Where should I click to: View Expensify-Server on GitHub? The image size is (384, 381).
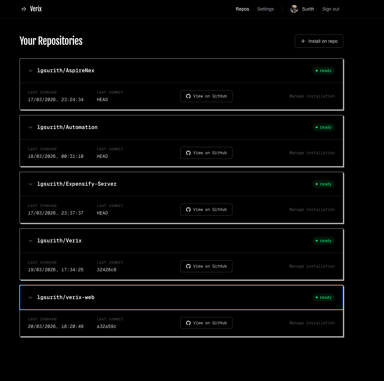[x=206, y=210]
